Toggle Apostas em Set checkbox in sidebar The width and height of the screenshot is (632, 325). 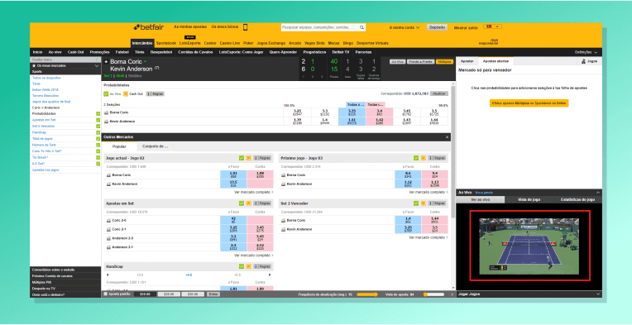(98, 120)
